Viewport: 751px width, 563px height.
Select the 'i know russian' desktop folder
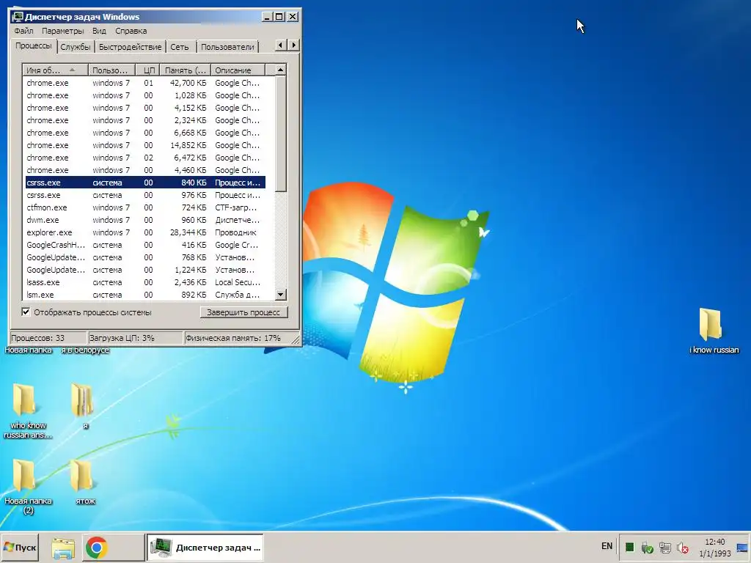click(714, 331)
